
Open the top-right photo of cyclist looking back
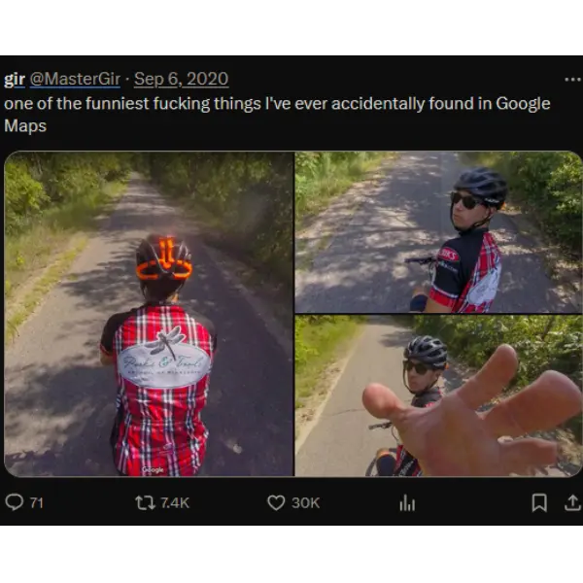click(438, 231)
